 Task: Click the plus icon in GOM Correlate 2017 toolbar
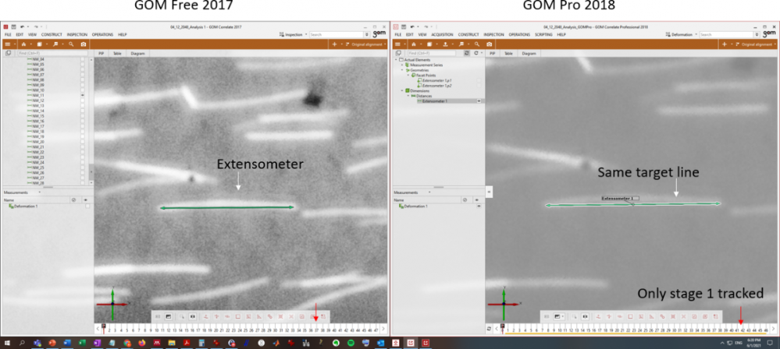point(335,44)
